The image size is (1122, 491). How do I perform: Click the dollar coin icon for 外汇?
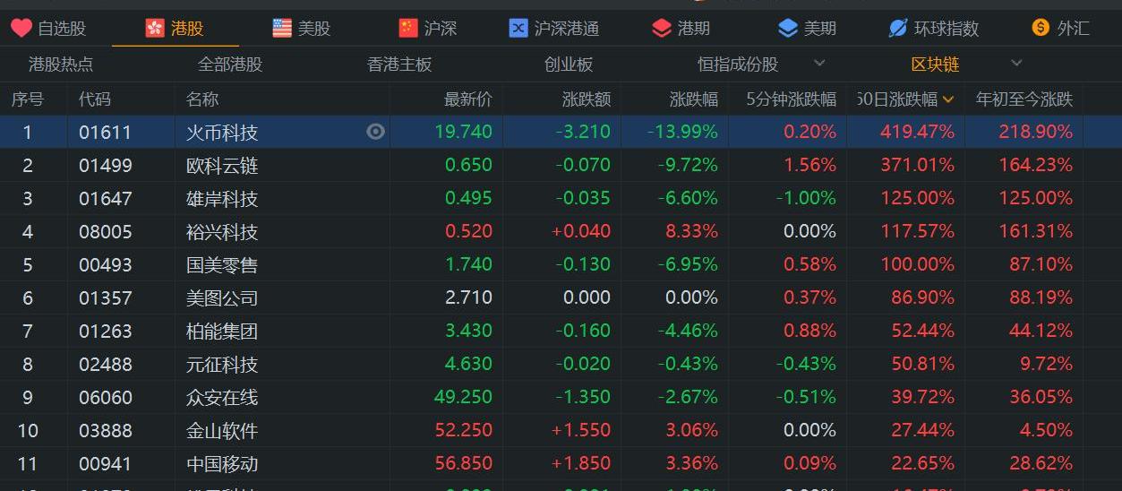(x=1041, y=28)
